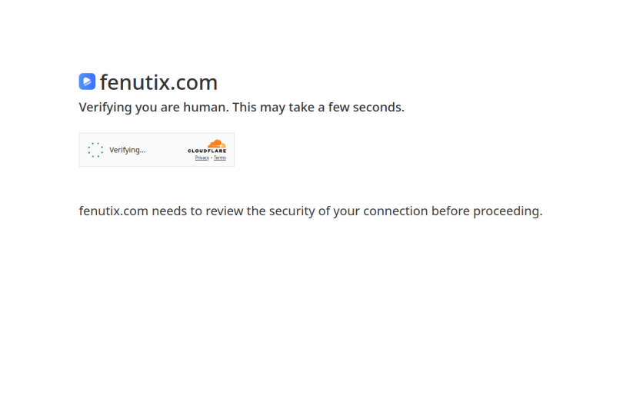Click the word "security" in bottom message
The height and width of the screenshot is (415, 623).
(292, 211)
